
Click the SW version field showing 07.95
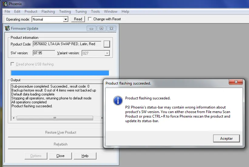pos(44,53)
